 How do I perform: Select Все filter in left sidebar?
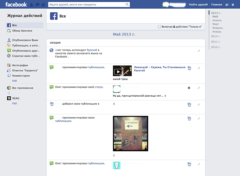tap(25, 25)
